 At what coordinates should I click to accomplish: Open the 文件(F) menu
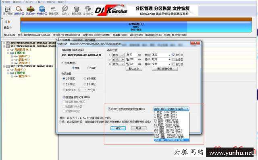pos(6,2)
